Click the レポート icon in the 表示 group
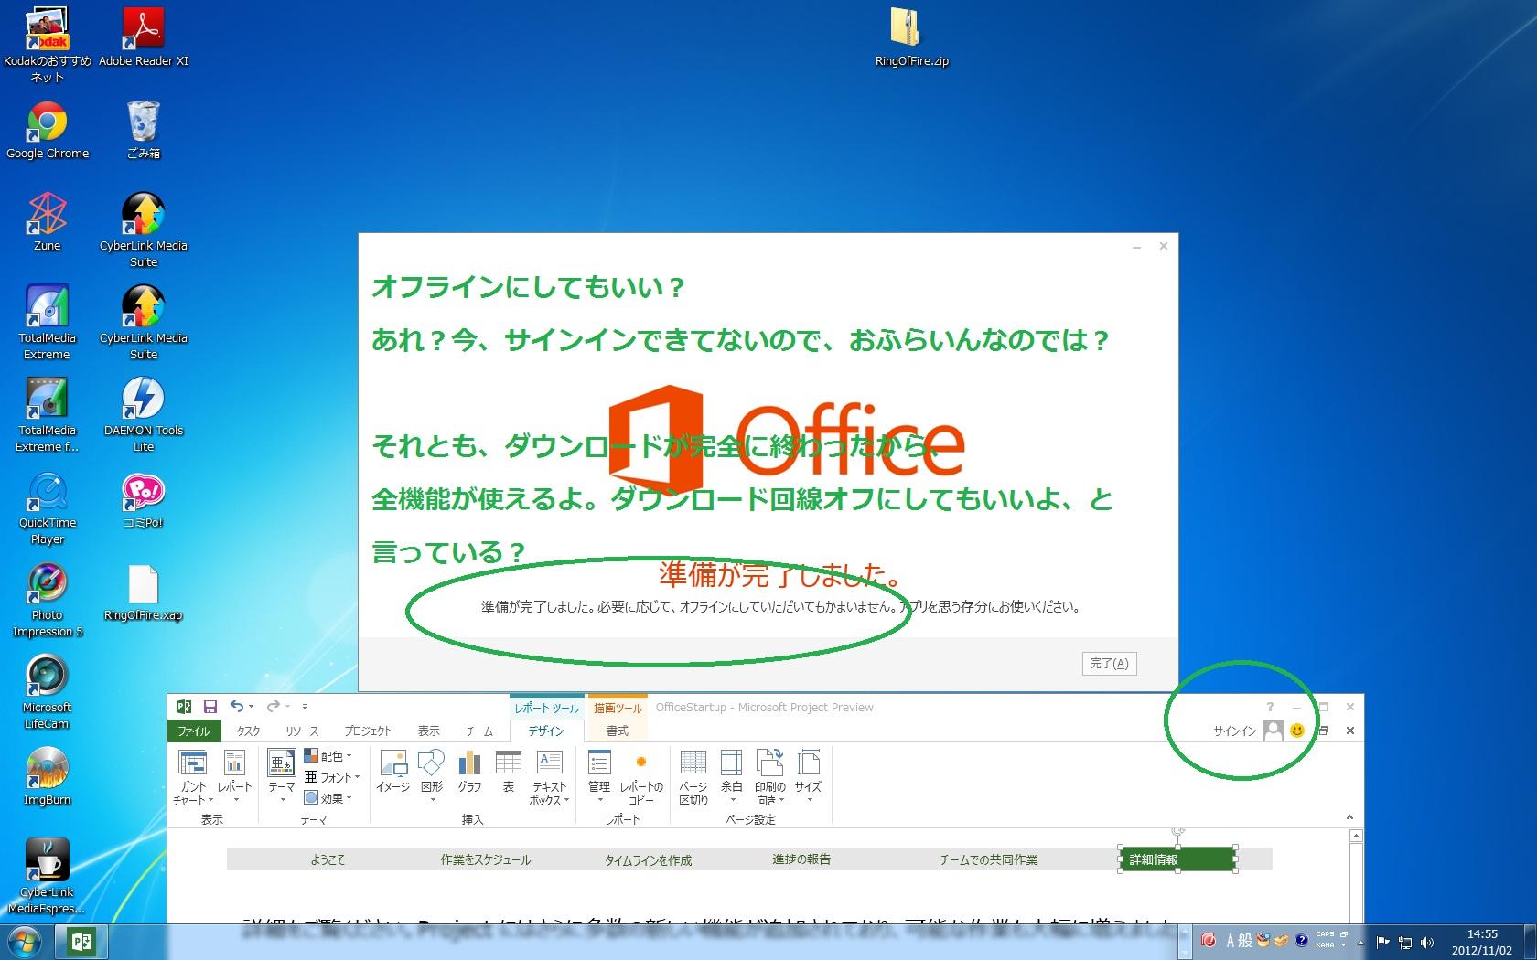 pos(234,777)
